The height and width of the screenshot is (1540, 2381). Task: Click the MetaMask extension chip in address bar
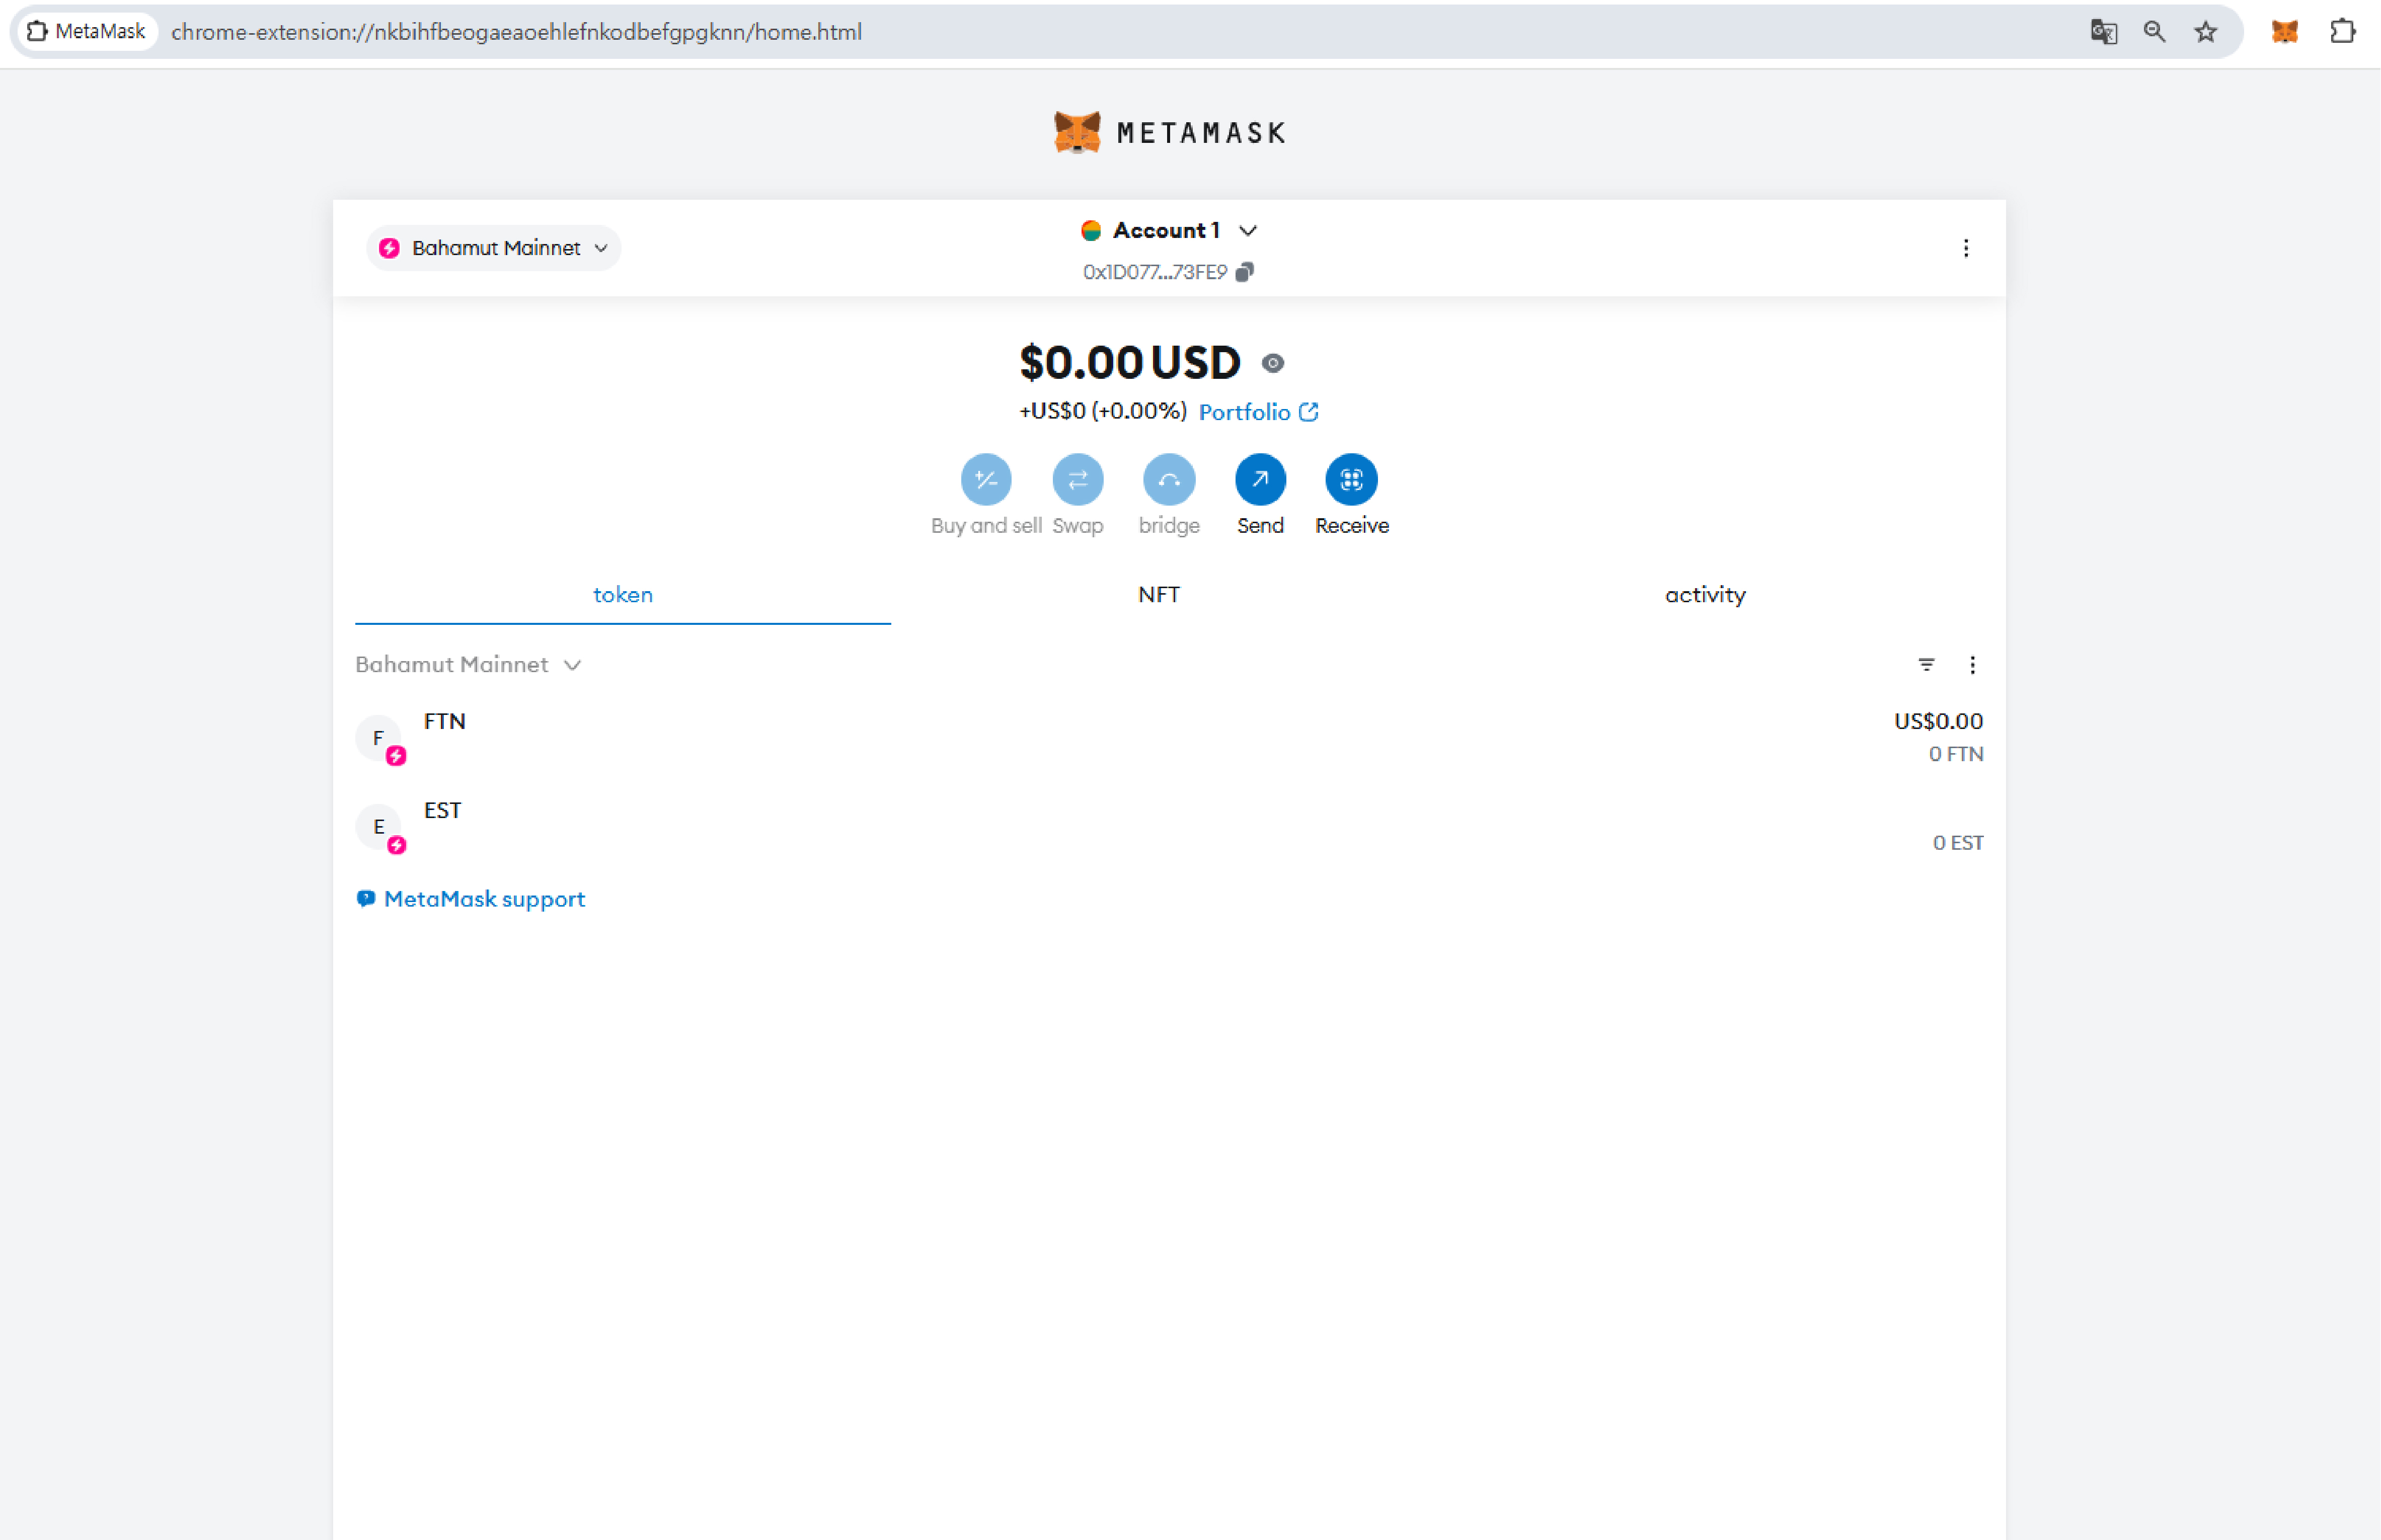(x=87, y=32)
